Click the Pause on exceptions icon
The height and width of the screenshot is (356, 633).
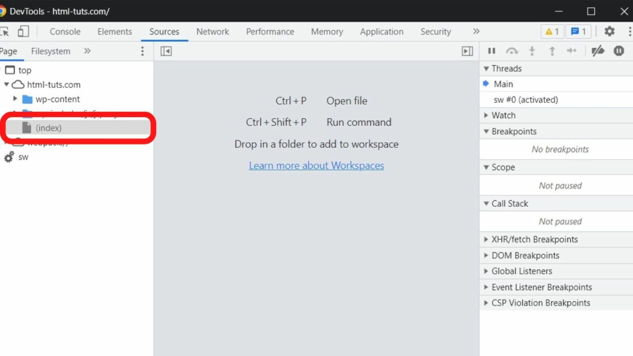pos(619,51)
